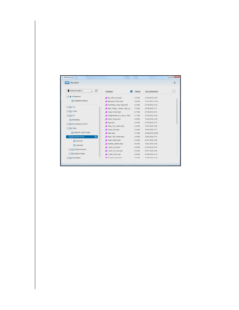Select the HR folder label
The height and width of the screenshot is (310, 239).
(73, 115)
